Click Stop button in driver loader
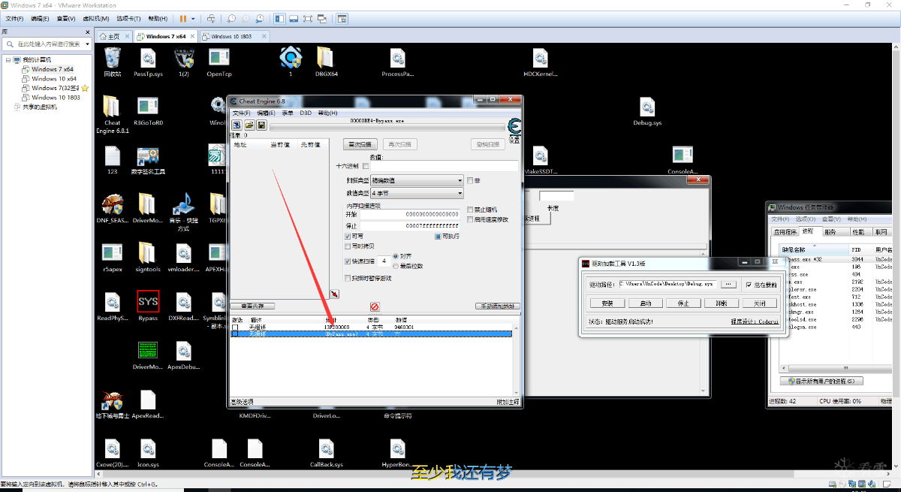 683,303
